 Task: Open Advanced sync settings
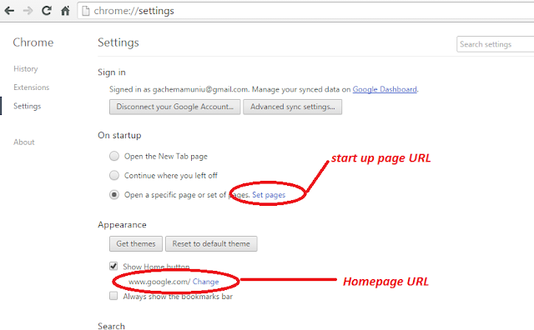point(293,107)
